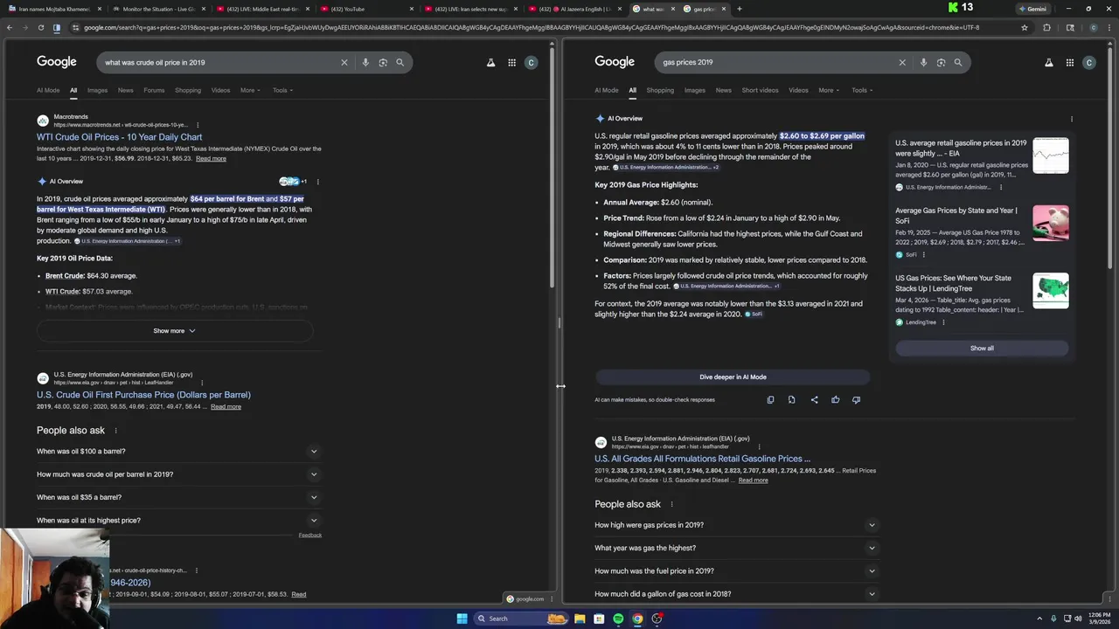Viewport: 1119px width, 629px height.
Task: Open Tools dropdown in left search filters
Action: (282, 90)
